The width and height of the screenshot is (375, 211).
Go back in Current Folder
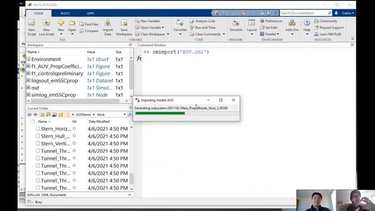(29, 115)
